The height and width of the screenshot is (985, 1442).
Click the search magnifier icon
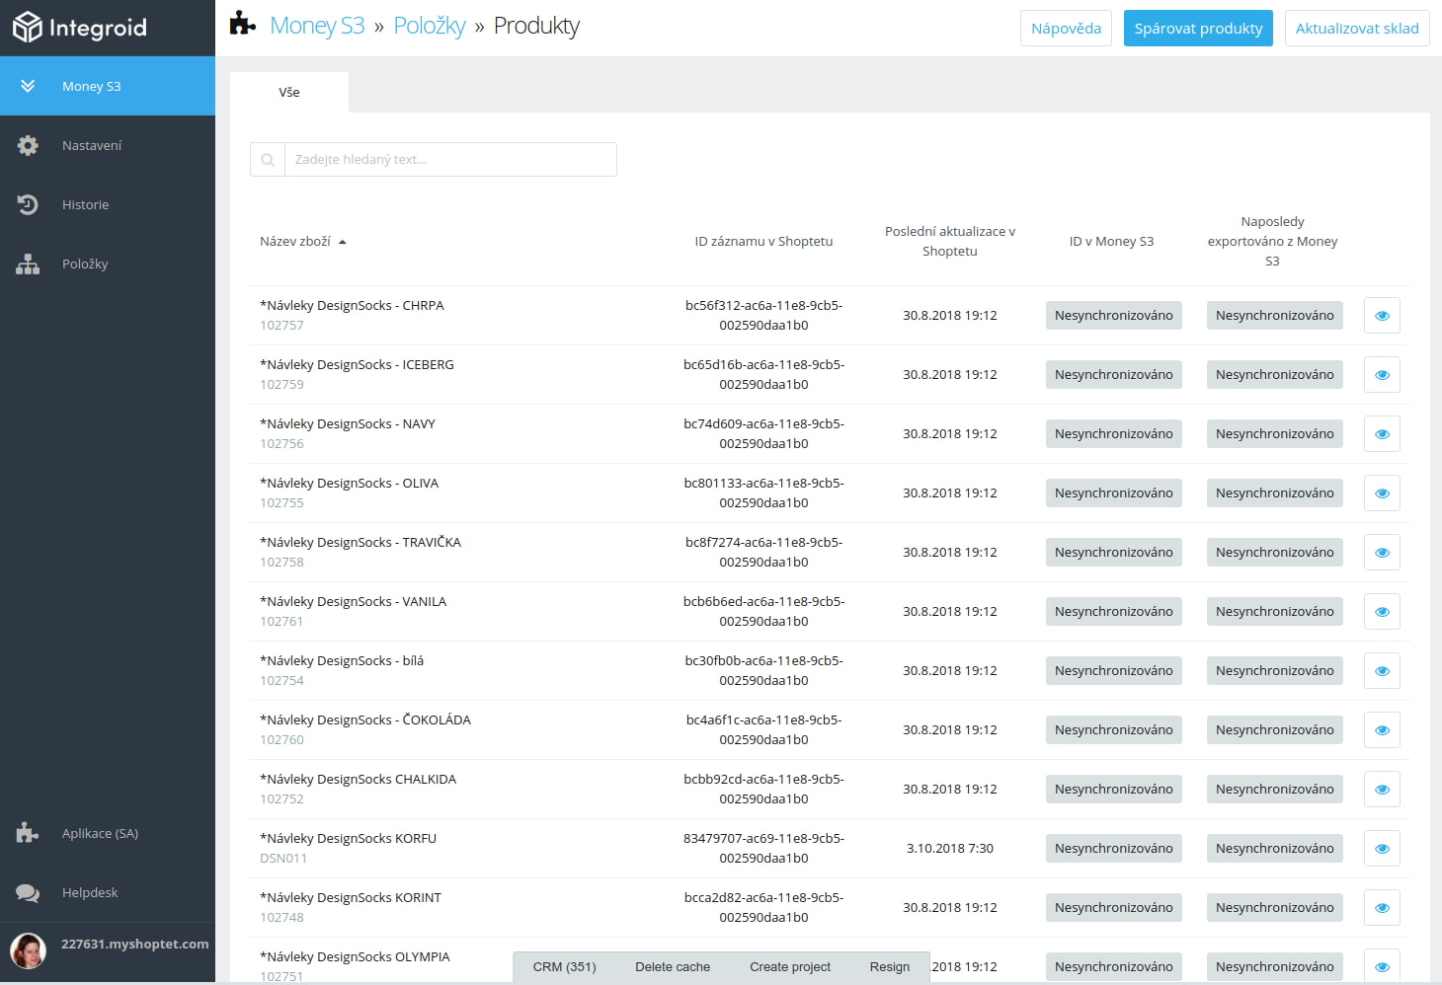[x=268, y=160]
